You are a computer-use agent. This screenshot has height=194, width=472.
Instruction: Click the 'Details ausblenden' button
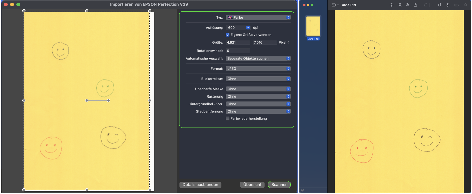(x=200, y=185)
